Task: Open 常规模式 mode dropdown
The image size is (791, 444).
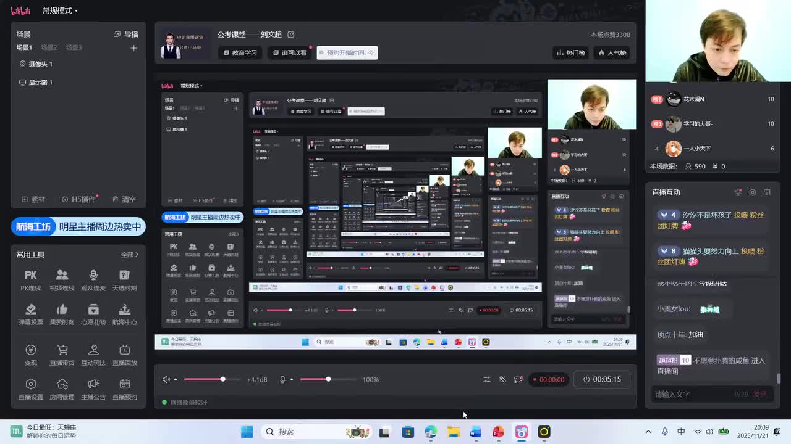Action: tap(60, 10)
